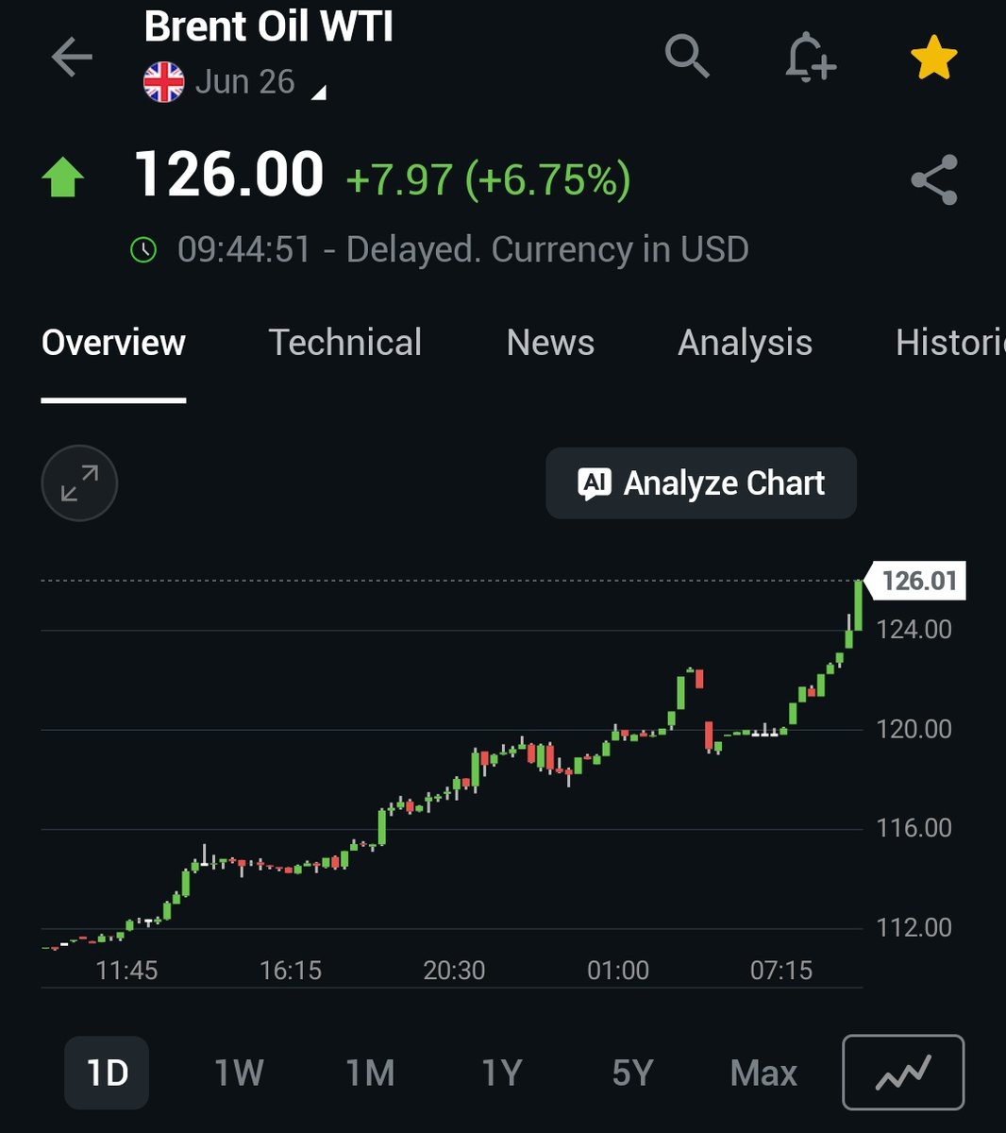The height and width of the screenshot is (1133, 1006).
Task: Share this Brent Oil quote
Action: pos(932,180)
